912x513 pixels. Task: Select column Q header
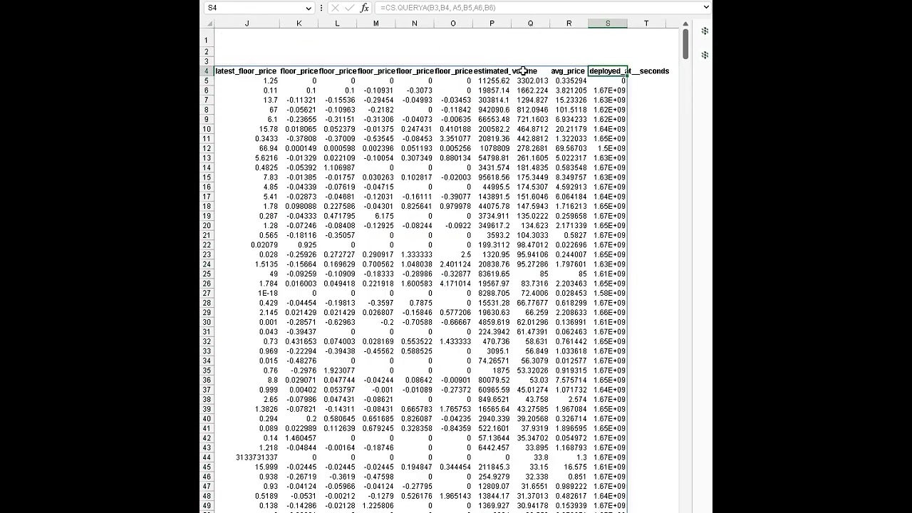coord(530,24)
